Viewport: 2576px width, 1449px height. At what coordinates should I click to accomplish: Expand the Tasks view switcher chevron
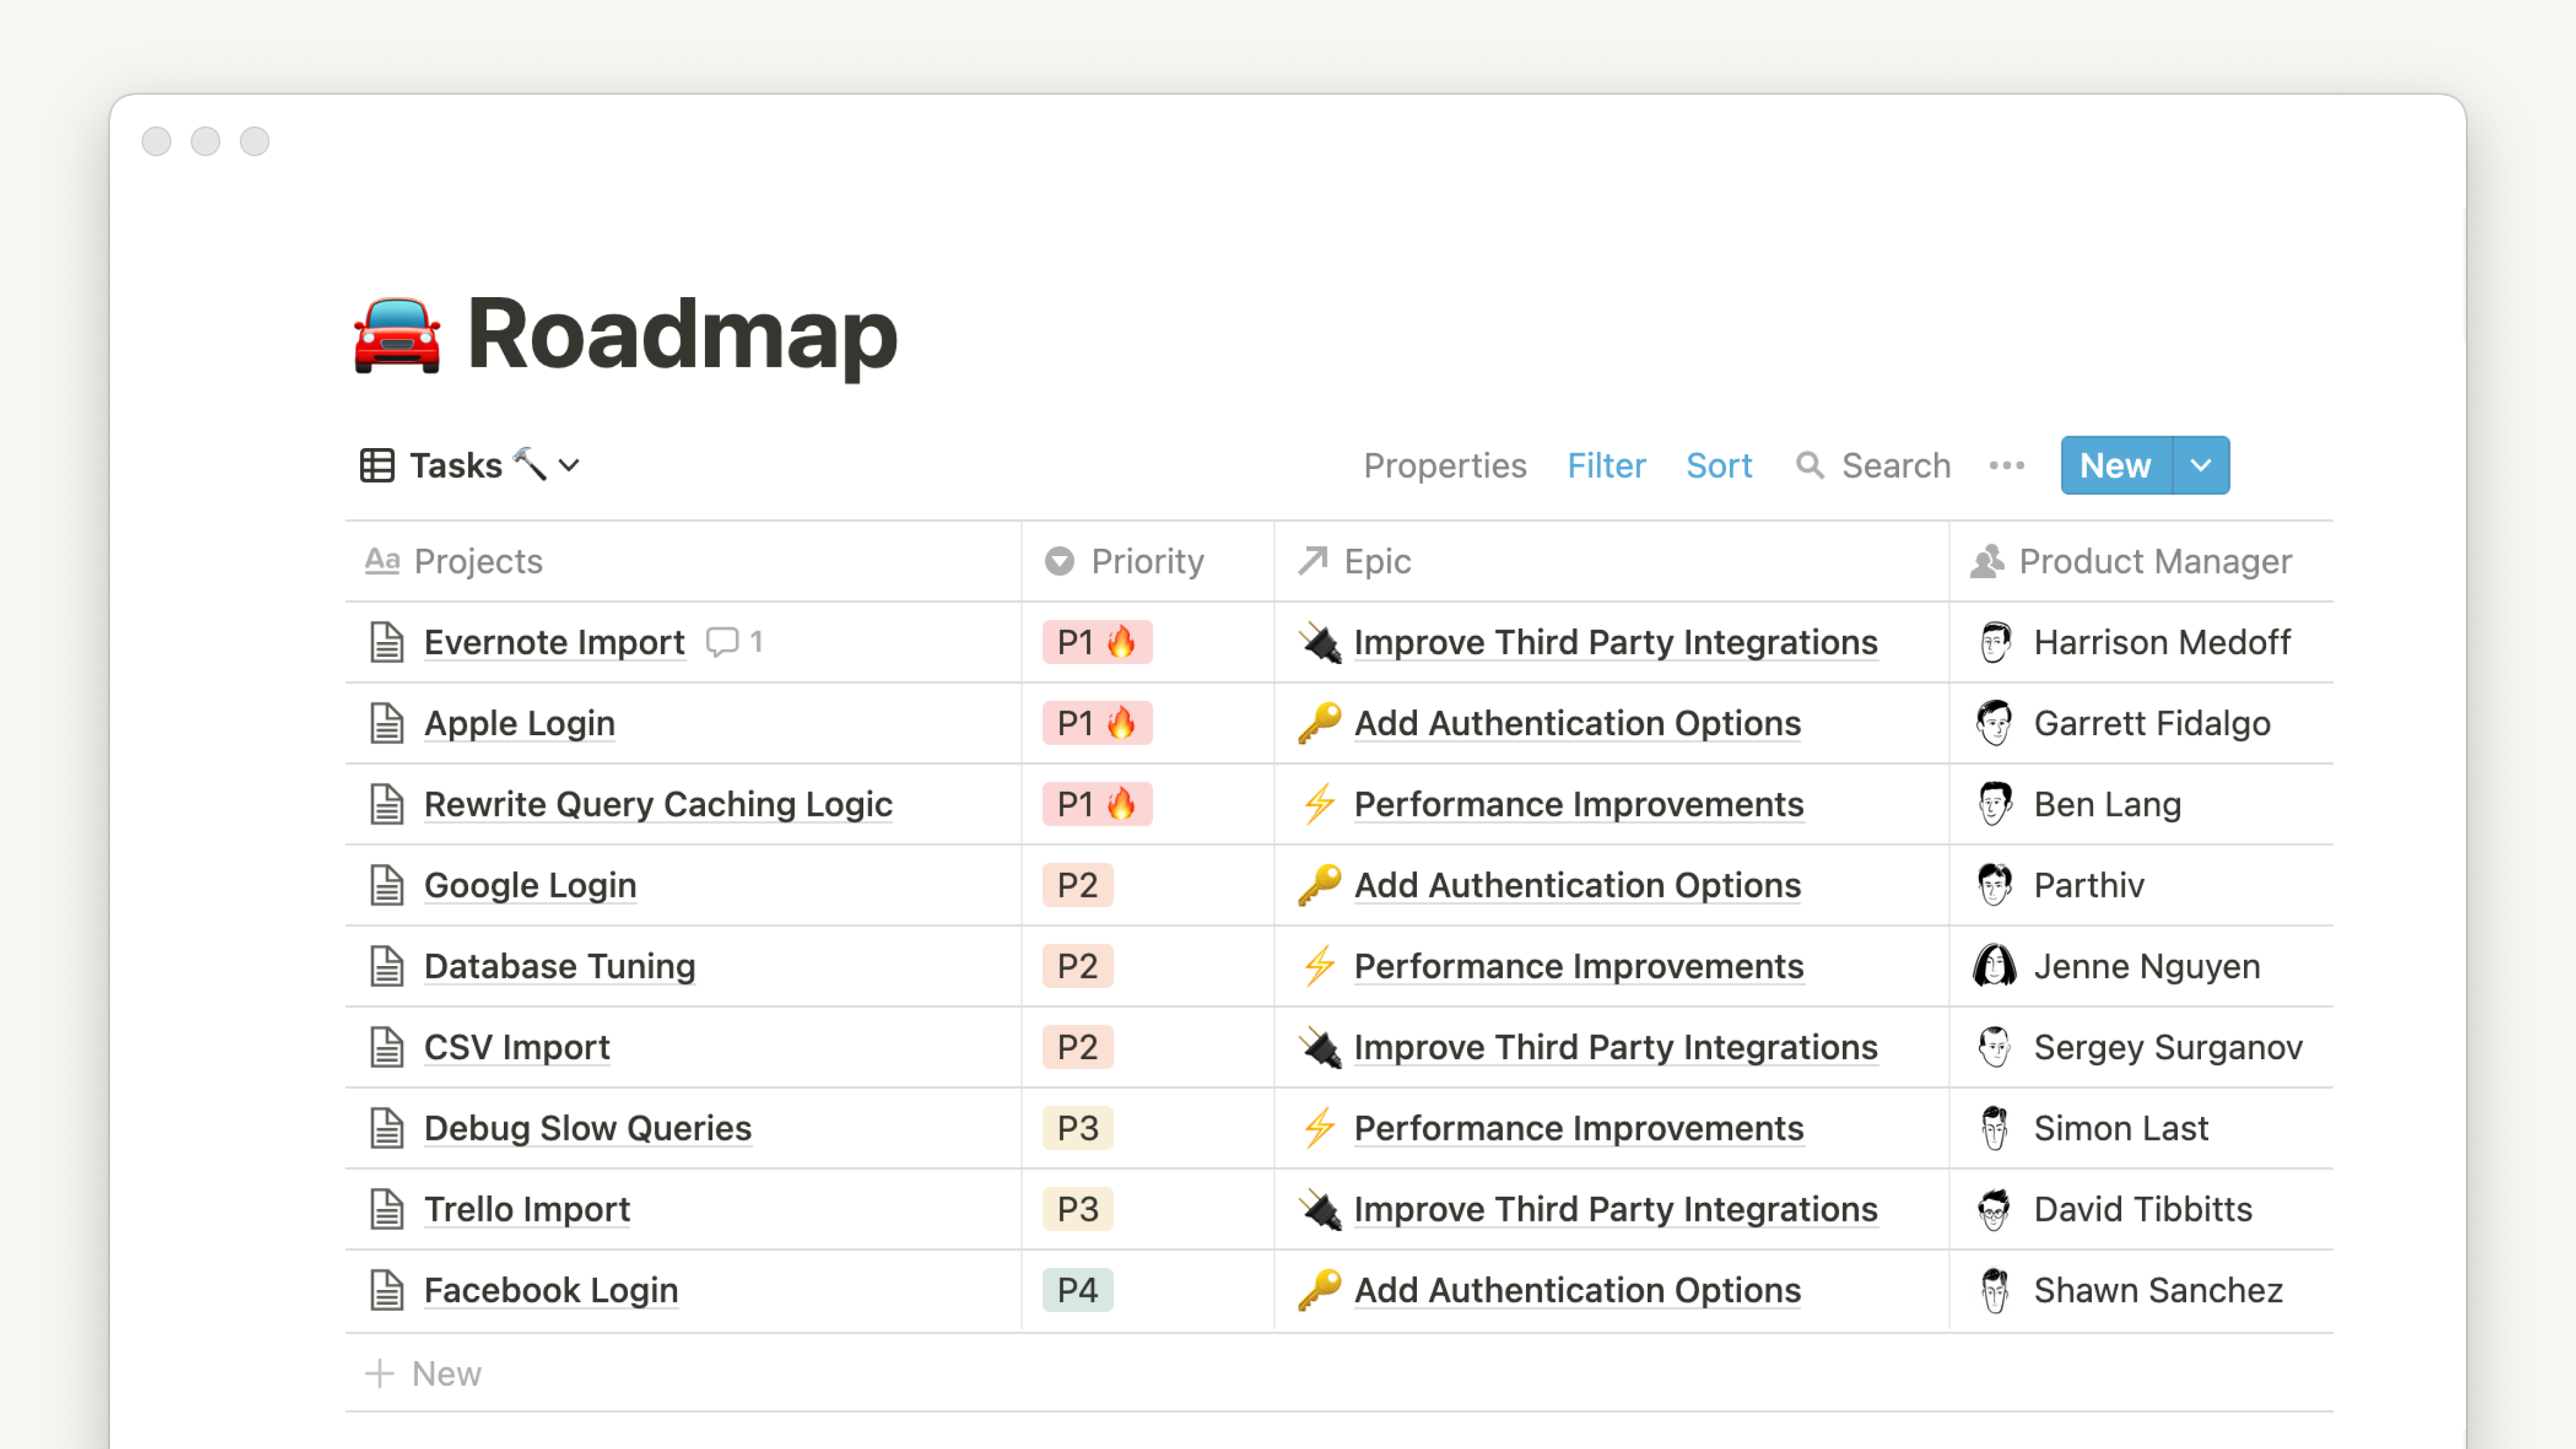pyautogui.click(x=569, y=465)
